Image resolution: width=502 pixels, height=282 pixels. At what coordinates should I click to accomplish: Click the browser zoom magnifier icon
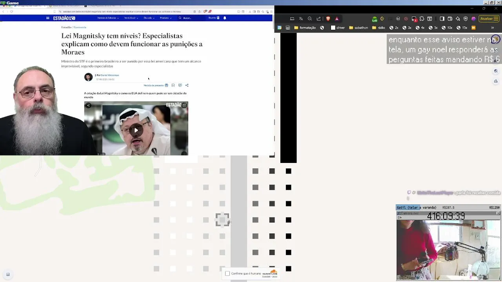[310, 18]
